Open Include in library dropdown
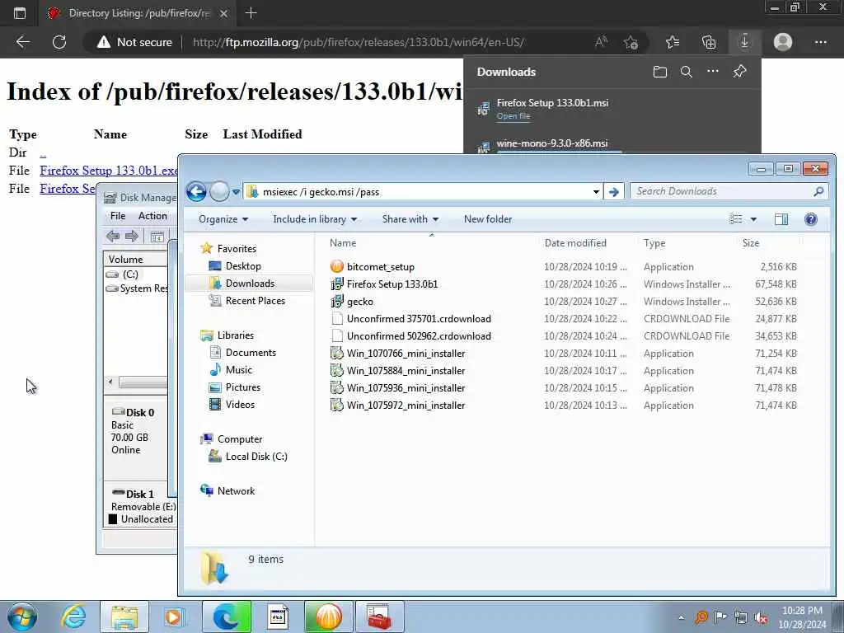The image size is (844, 633). 315,219
